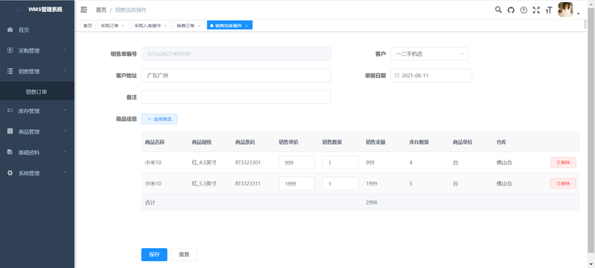Select the active 销售出库操作 tab

[x=230, y=25]
